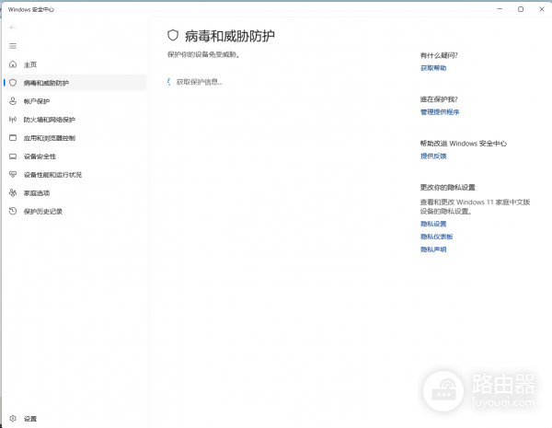This screenshot has width=552, height=428.
Task: Click the 提供反馈 link
Action: click(433, 156)
